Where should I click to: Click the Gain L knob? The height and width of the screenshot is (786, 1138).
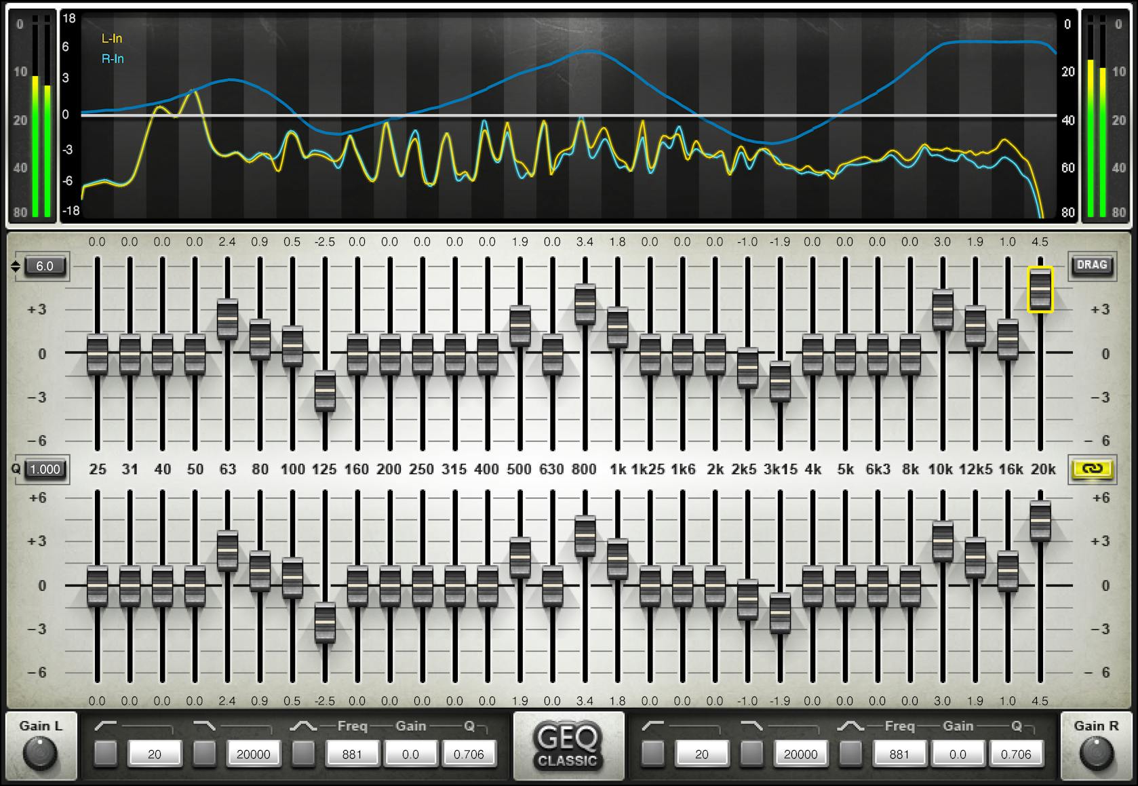click(x=39, y=753)
